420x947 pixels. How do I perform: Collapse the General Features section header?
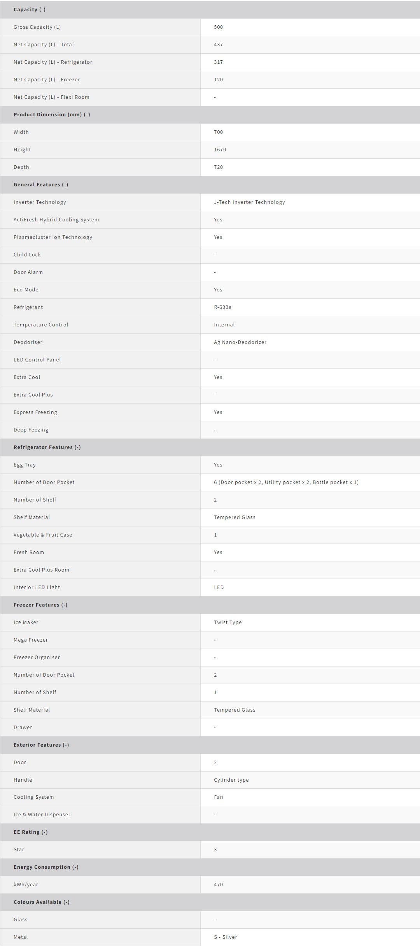(x=41, y=184)
